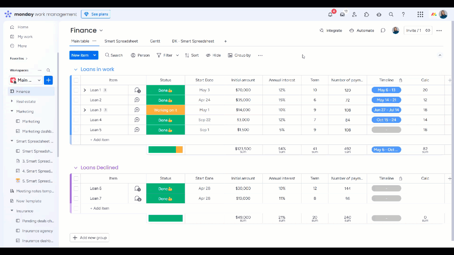The height and width of the screenshot is (255, 454).
Task: Click the See plans button
Action: coord(96,14)
